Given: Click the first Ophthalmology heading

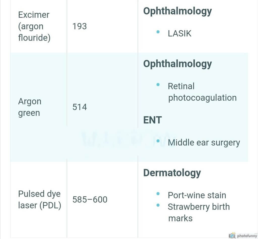Looking at the screenshot, I should [177, 11].
